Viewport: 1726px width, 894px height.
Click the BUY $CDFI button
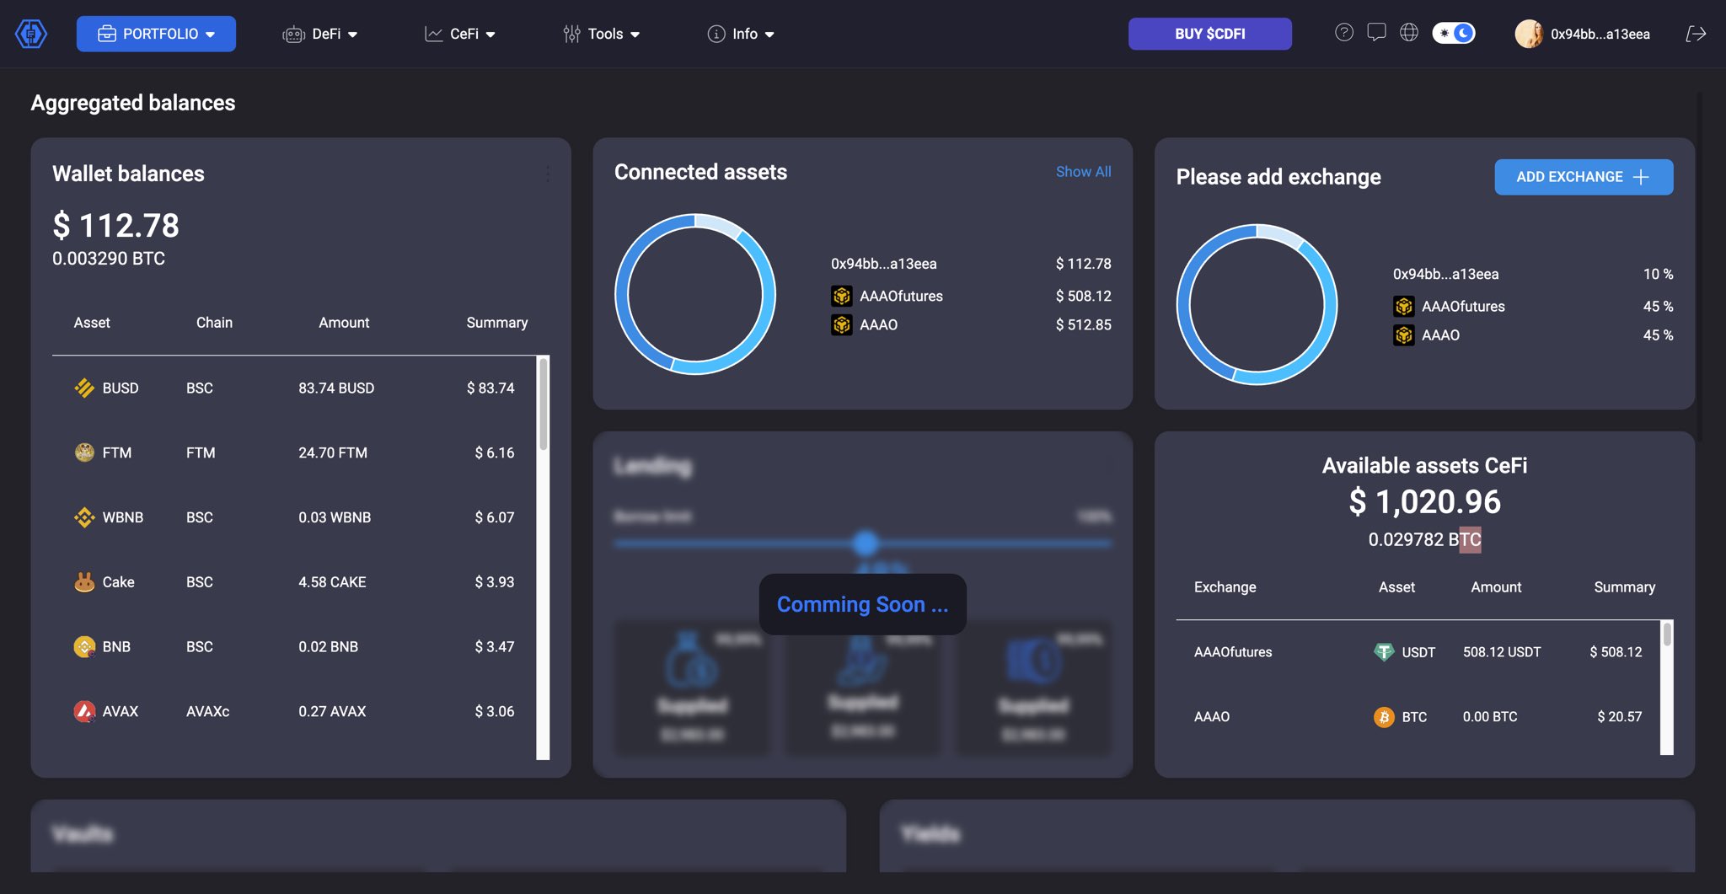tap(1209, 34)
